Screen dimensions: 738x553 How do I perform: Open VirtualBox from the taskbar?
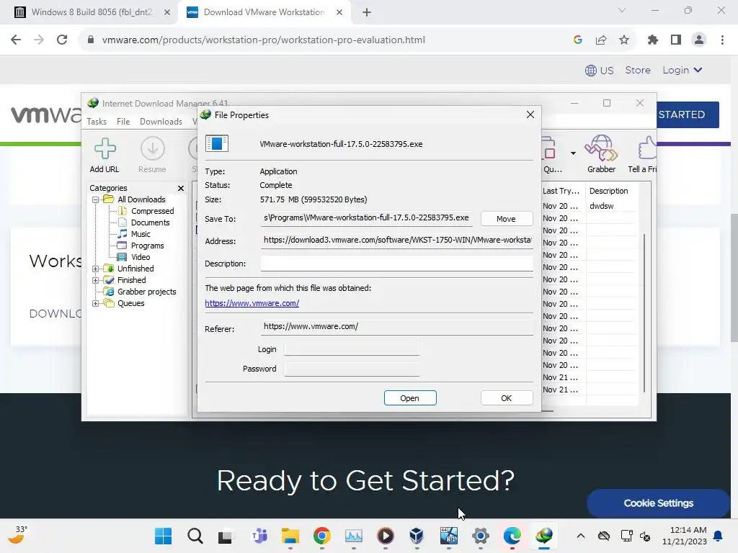click(x=417, y=536)
